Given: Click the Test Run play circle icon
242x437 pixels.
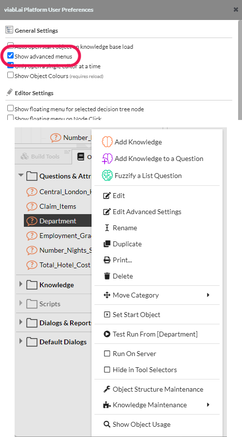Looking at the screenshot, I should pyautogui.click(x=107, y=334).
